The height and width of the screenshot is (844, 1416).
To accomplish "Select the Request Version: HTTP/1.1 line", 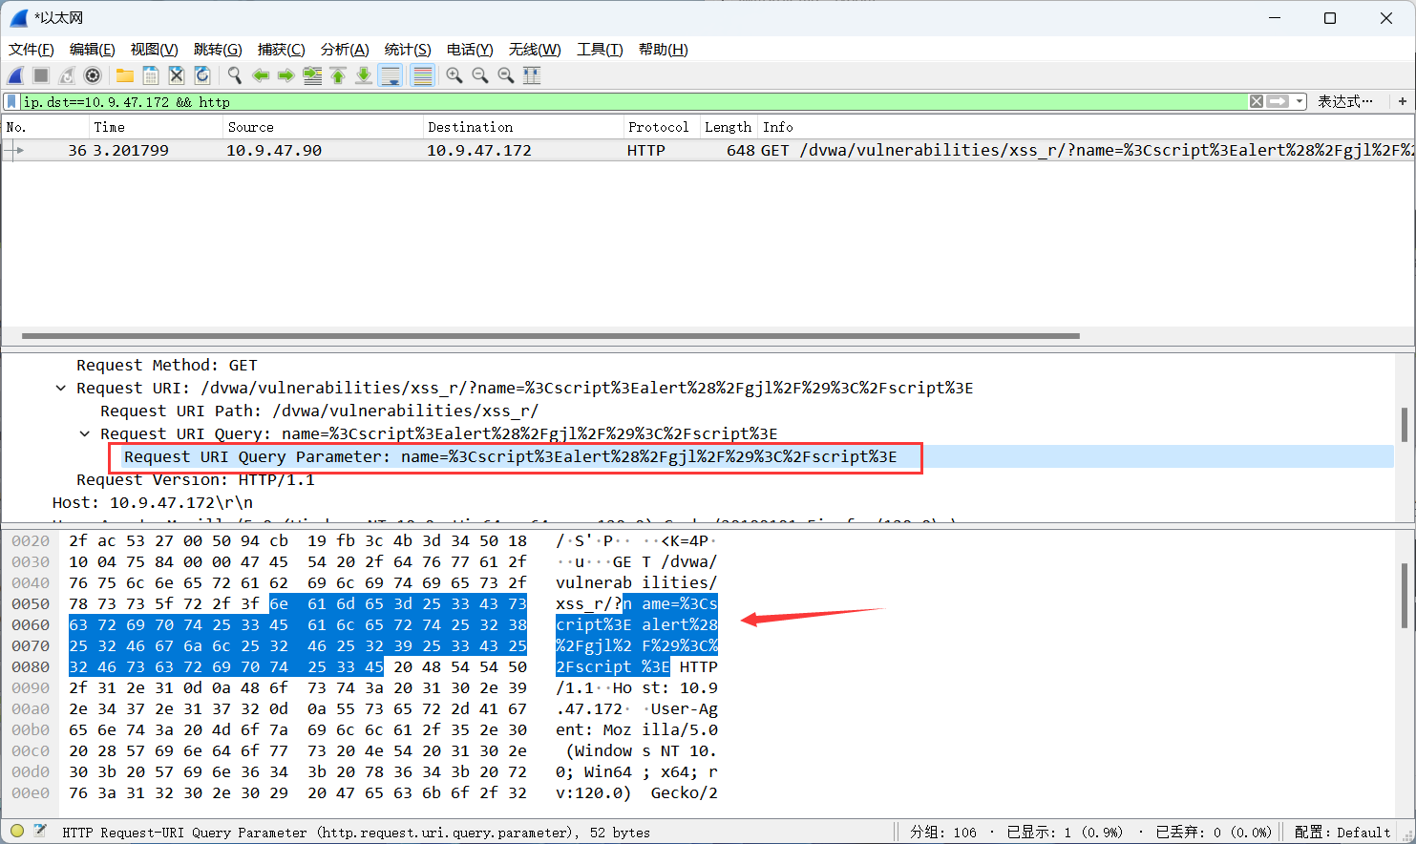I will [x=196, y=479].
